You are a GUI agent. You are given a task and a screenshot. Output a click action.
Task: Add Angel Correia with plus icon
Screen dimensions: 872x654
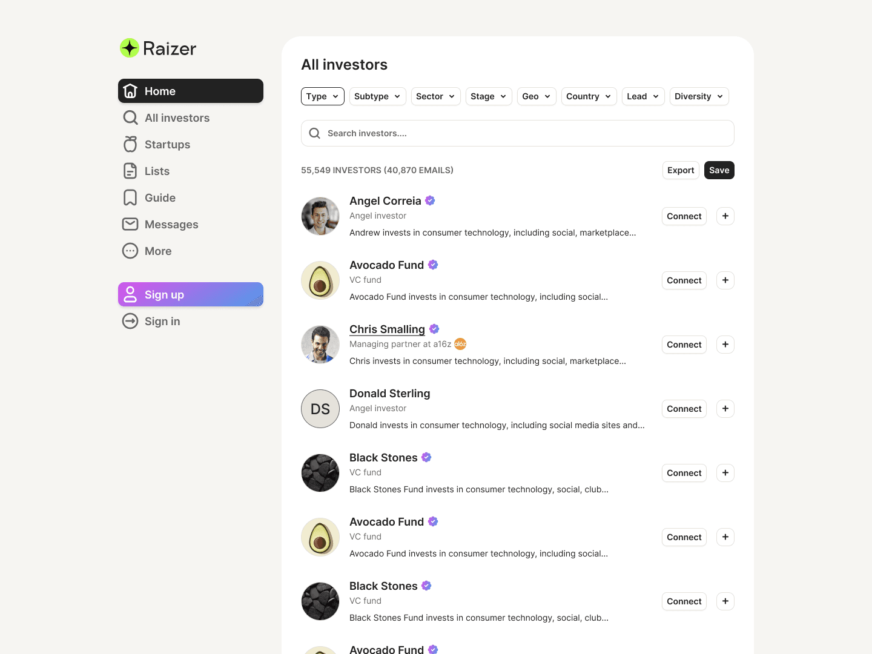point(725,216)
